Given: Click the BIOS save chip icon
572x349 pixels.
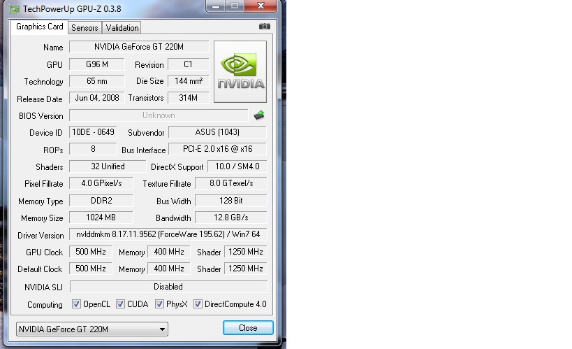Looking at the screenshot, I should [x=259, y=115].
